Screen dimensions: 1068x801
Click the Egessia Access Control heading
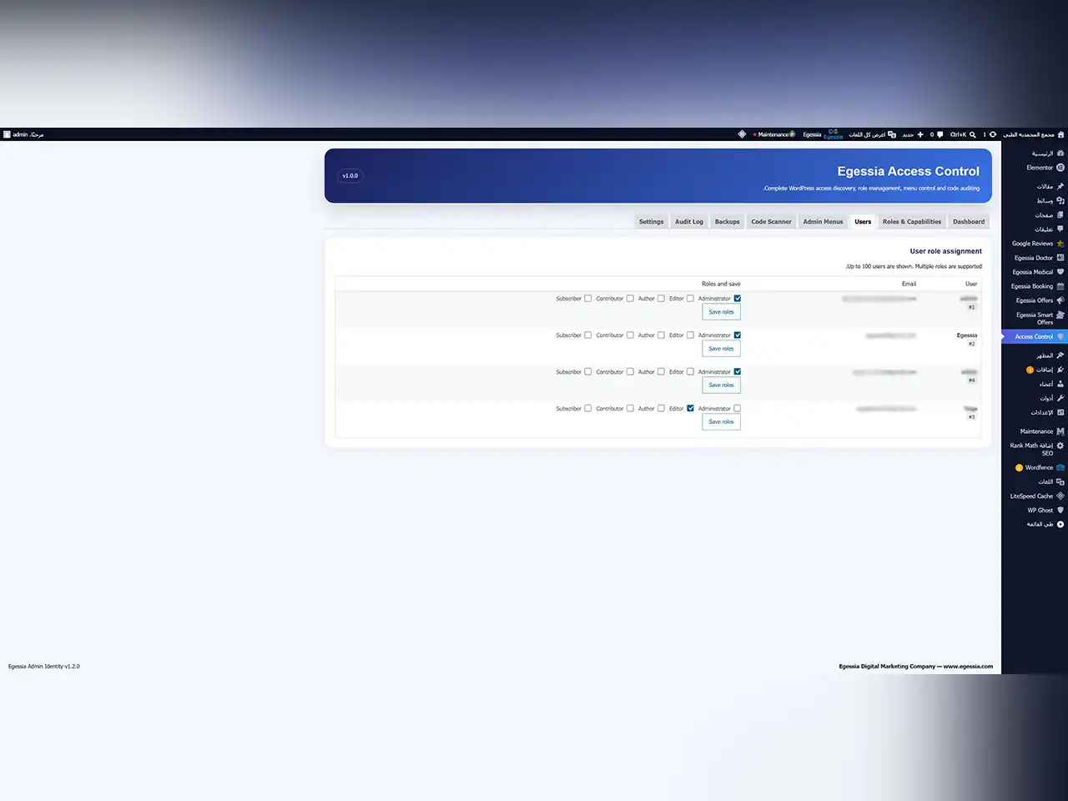pos(909,171)
